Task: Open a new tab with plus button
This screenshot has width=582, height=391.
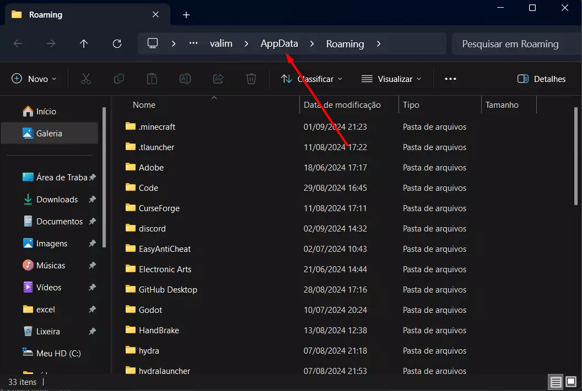Action: click(186, 15)
